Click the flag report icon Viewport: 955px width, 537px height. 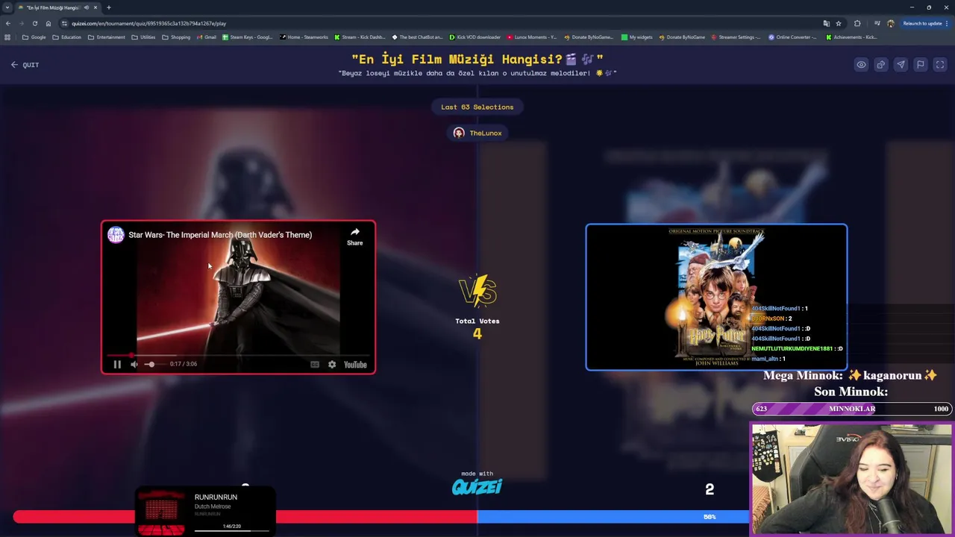click(x=921, y=65)
